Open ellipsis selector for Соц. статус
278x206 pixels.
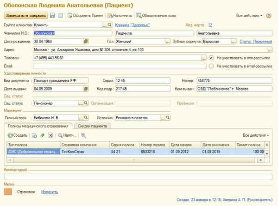pyautogui.click(x=81, y=103)
